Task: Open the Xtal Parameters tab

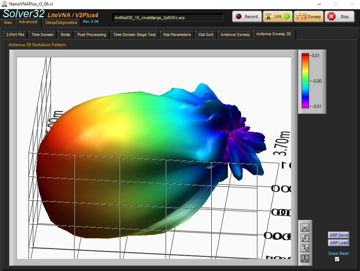Action: [177, 35]
